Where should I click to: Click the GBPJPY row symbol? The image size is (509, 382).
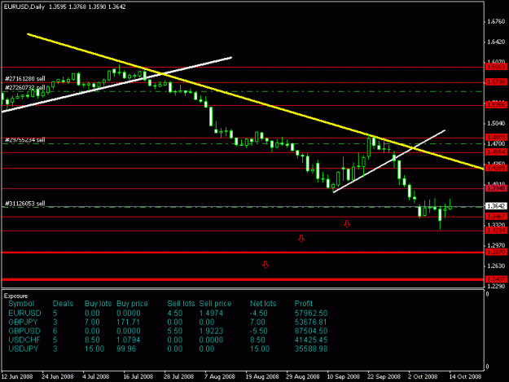pyautogui.click(x=23, y=323)
